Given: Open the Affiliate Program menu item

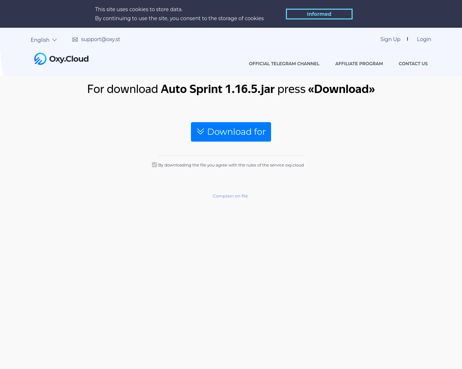Looking at the screenshot, I should tap(359, 63).
